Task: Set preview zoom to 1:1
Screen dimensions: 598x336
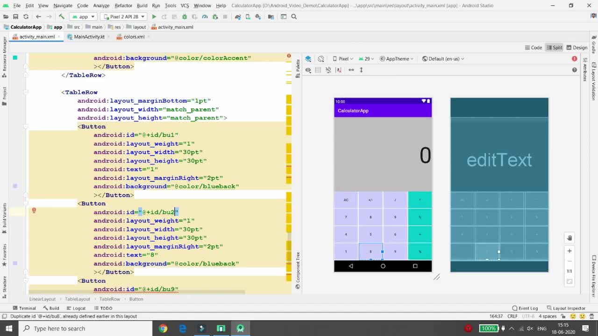Action: [x=570, y=271]
